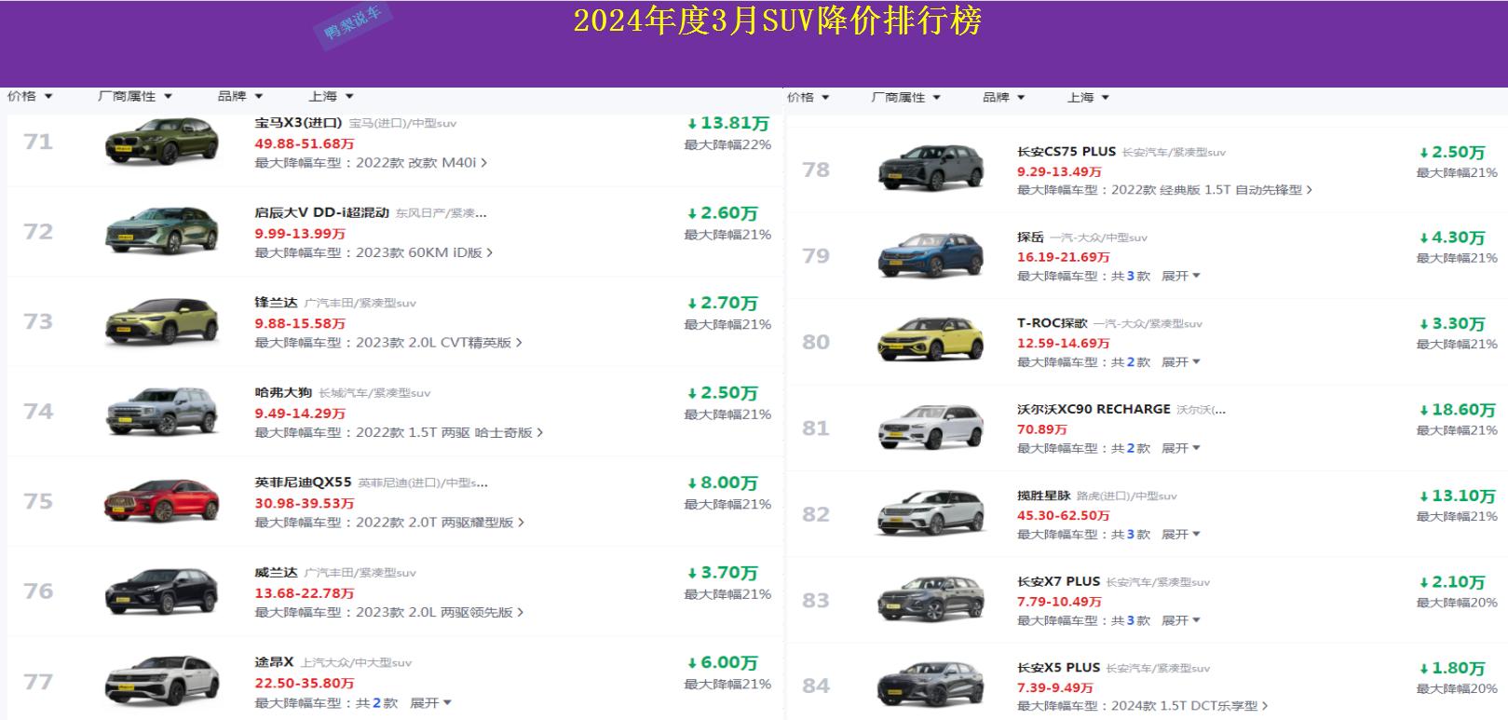1508x720 pixels.
Task: Expand 揽胜星脉 discounted models list
Action: [1180, 535]
